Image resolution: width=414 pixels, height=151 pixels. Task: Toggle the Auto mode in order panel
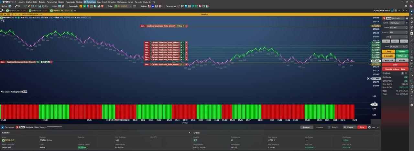[389, 18]
